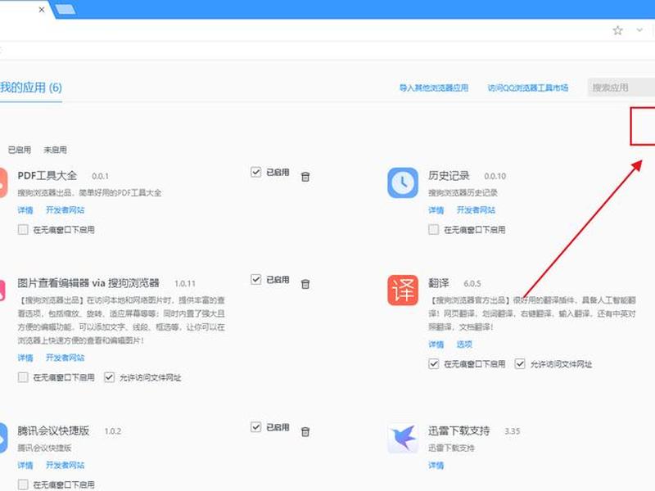Expand the address bar dropdown arrow
Viewport: 655px width, 491px height.
pyautogui.click(x=639, y=30)
